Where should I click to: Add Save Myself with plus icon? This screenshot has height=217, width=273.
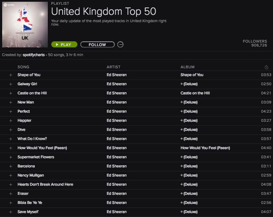[10, 212]
